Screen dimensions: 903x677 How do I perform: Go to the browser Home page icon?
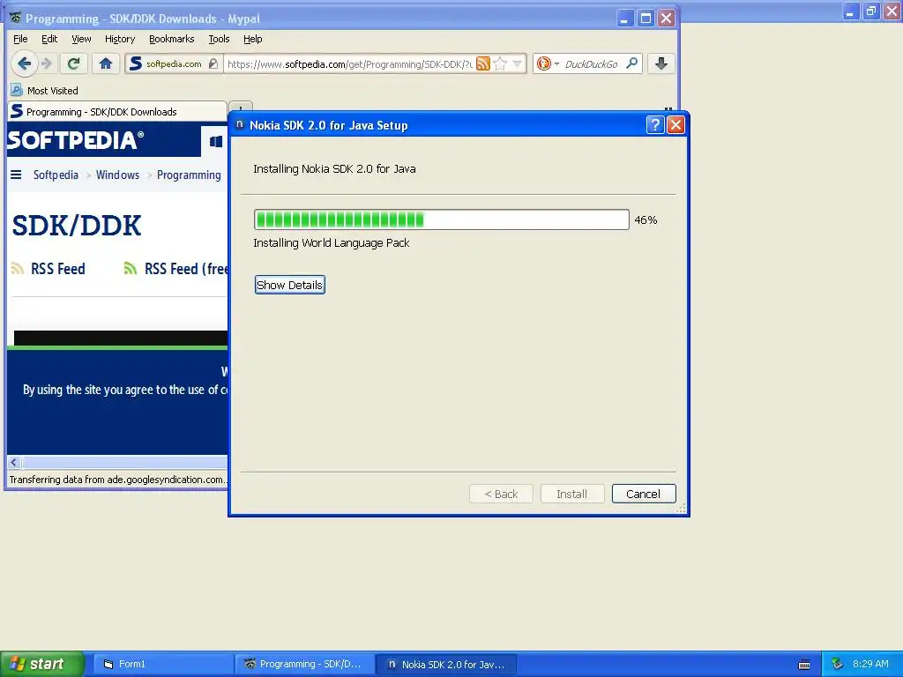(x=106, y=63)
